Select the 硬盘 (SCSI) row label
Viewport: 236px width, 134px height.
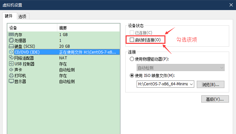click(25, 46)
